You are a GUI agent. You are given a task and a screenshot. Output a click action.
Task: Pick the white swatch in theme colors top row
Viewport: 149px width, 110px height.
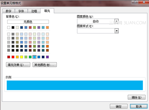[x=9, y=27]
